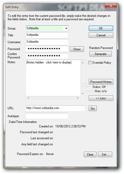Click the Notes horizontal scroll right arrow
The width and height of the screenshot is (124, 174).
pos(78,98)
